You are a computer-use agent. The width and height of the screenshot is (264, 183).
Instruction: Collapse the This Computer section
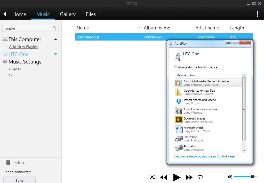55,39
